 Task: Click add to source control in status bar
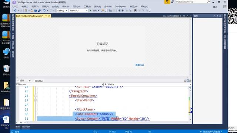pyautogui.click(x=211, y=132)
